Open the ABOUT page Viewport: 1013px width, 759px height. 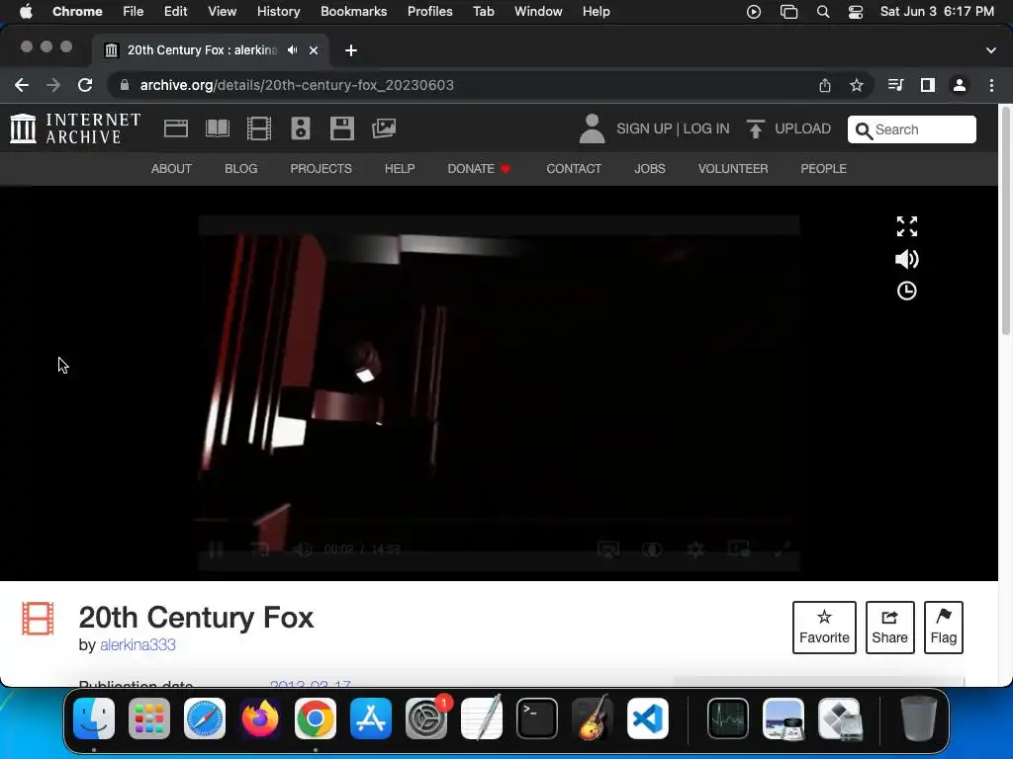[171, 168]
